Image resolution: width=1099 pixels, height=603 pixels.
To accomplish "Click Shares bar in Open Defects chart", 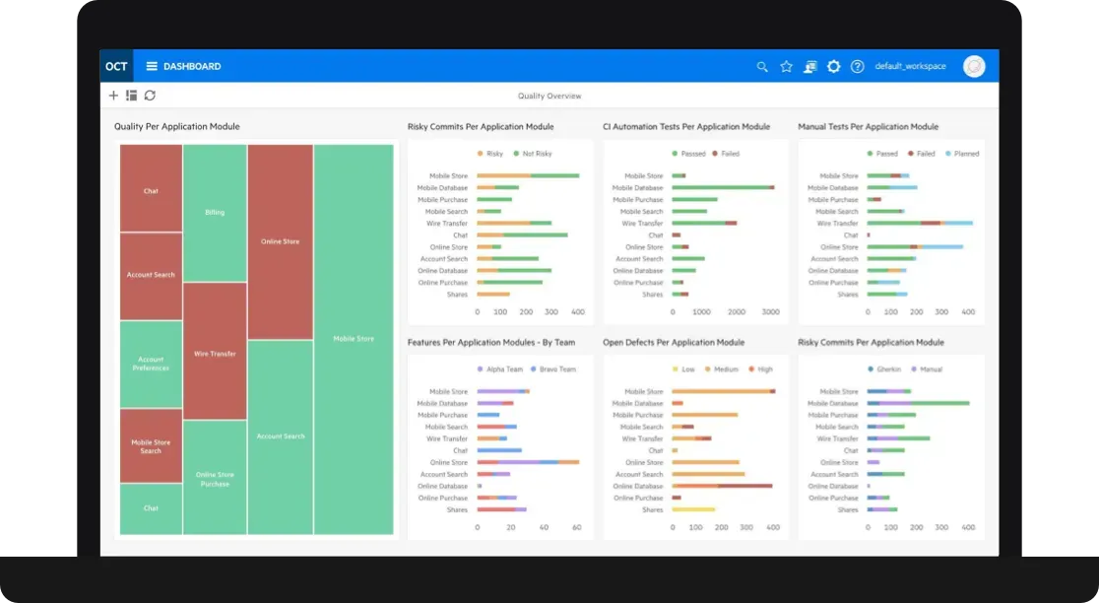I will point(693,509).
